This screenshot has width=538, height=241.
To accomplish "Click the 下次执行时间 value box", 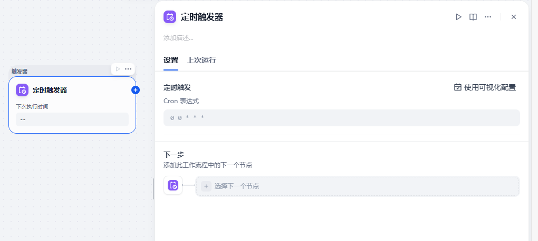I will (x=72, y=119).
